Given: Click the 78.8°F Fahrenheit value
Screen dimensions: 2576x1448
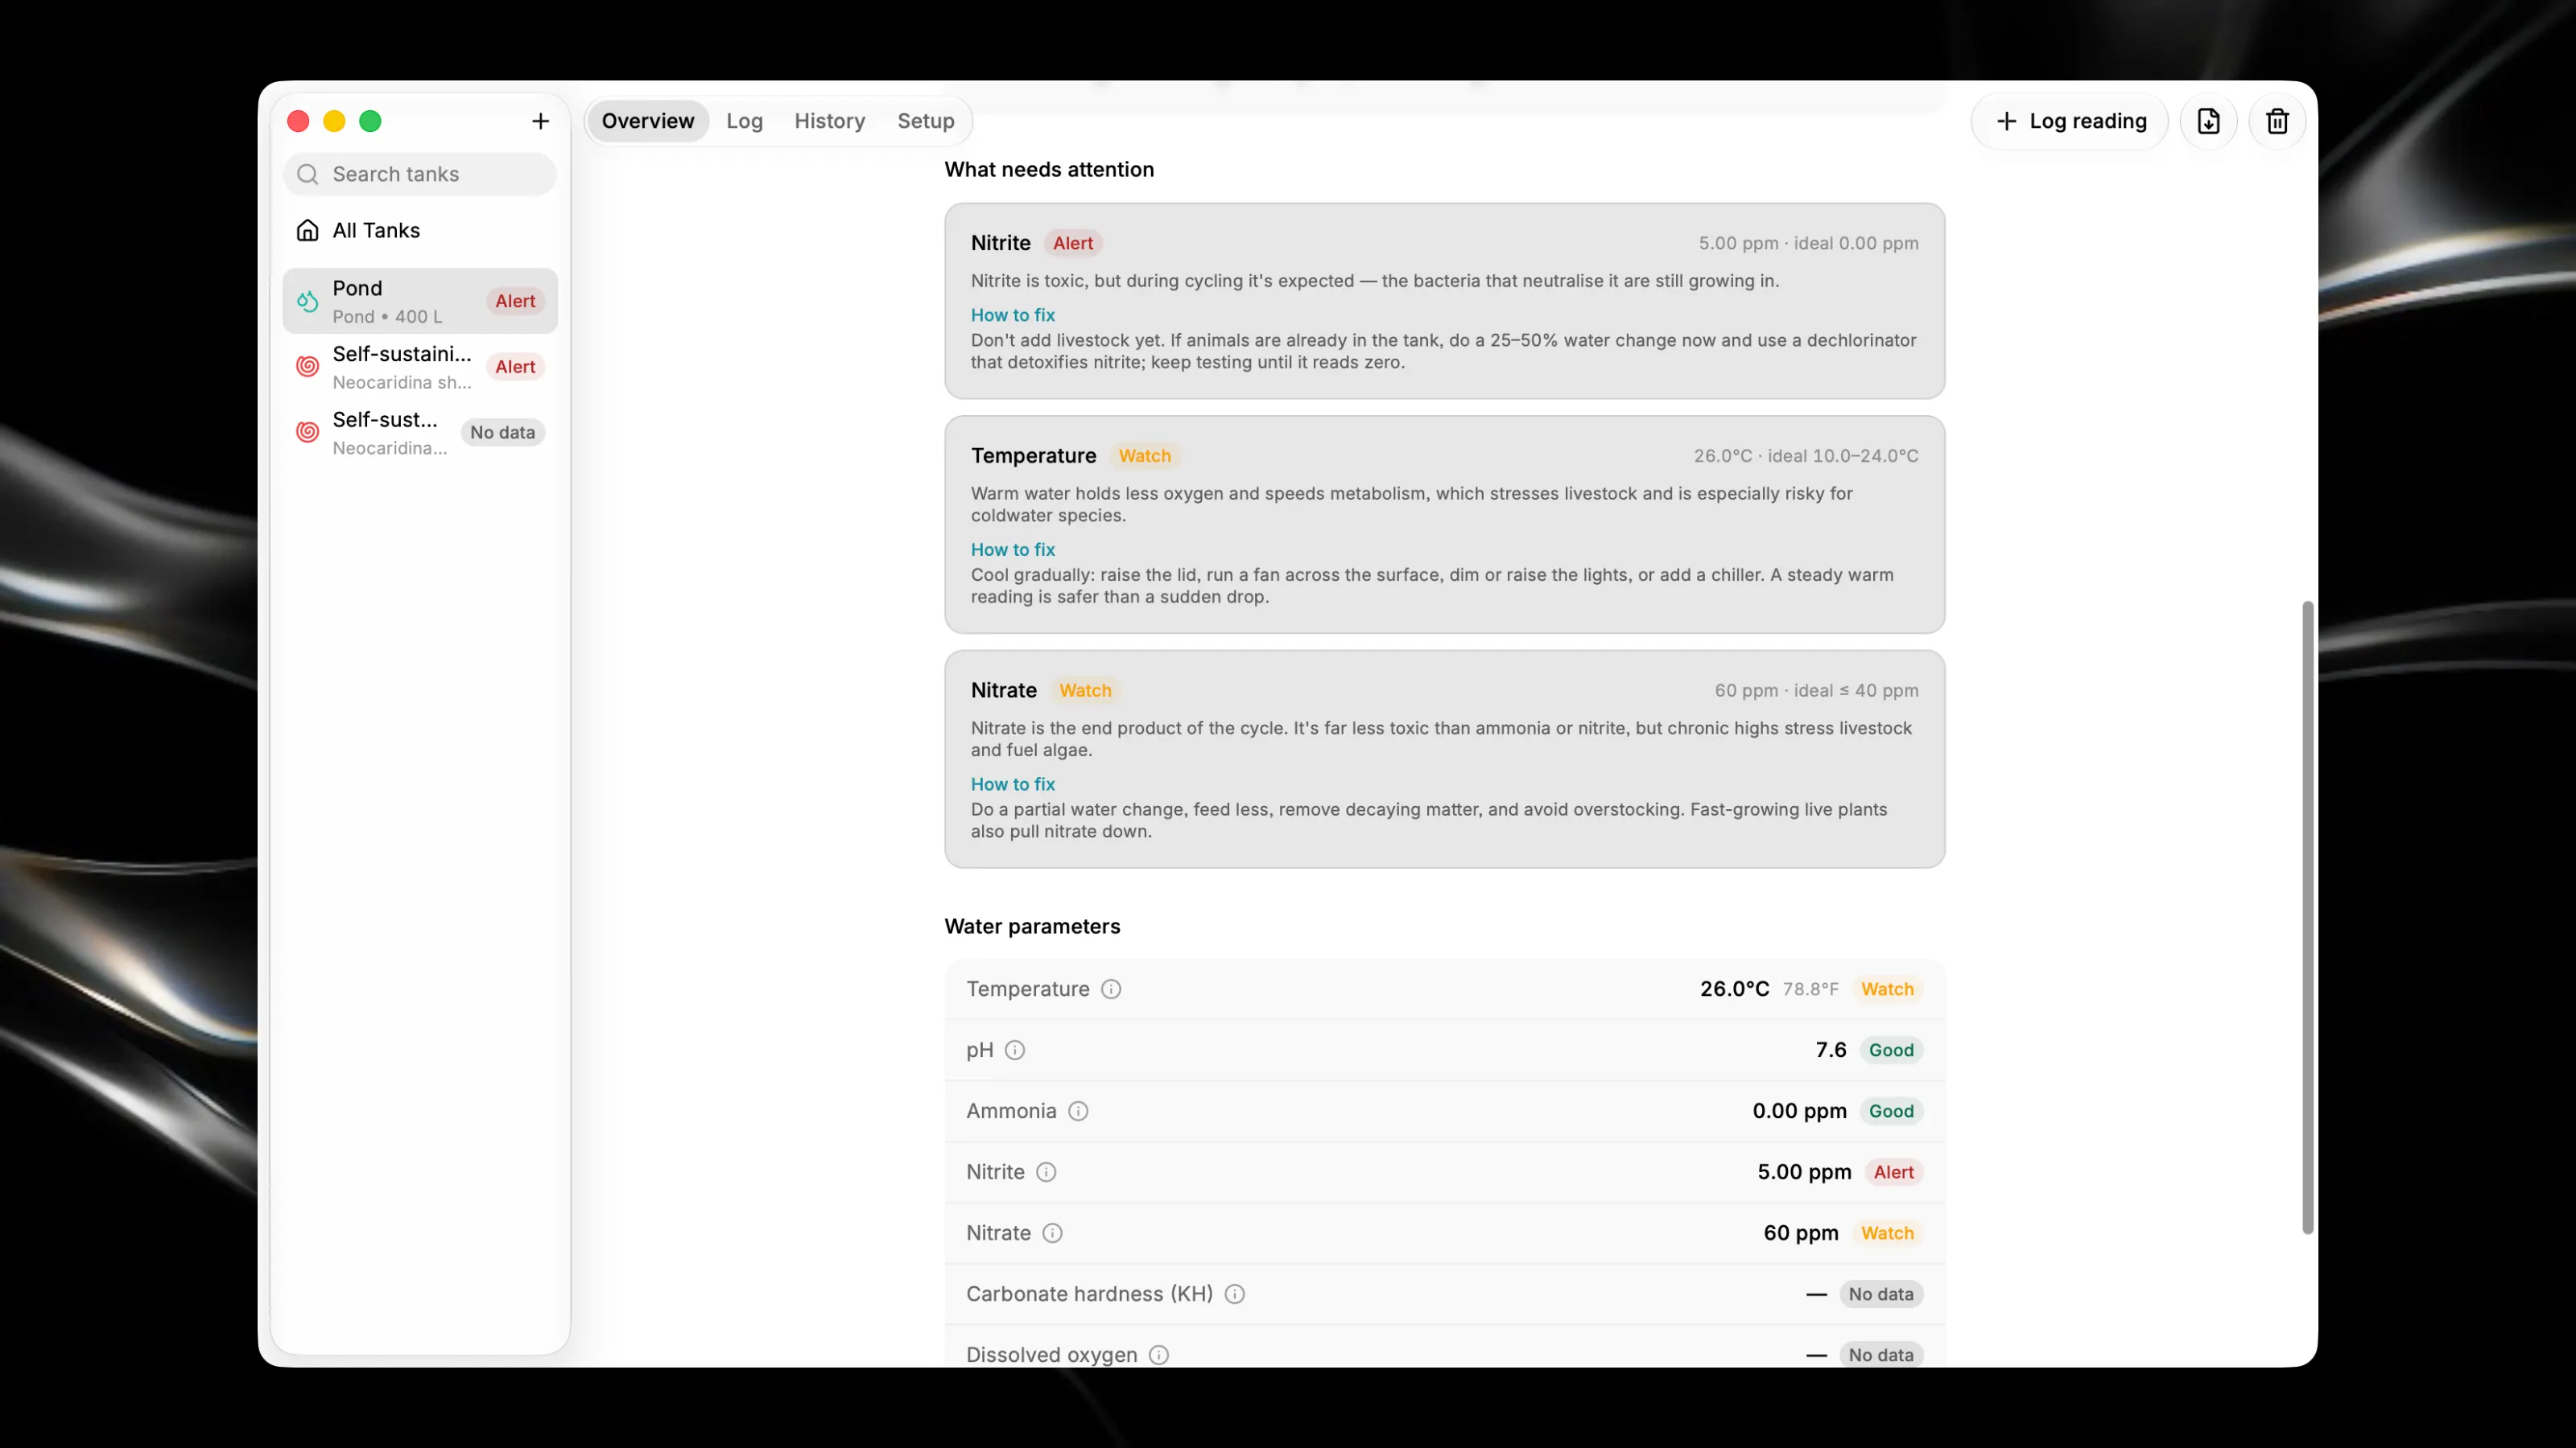Looking at the screenshot, I should [1810, 989].
